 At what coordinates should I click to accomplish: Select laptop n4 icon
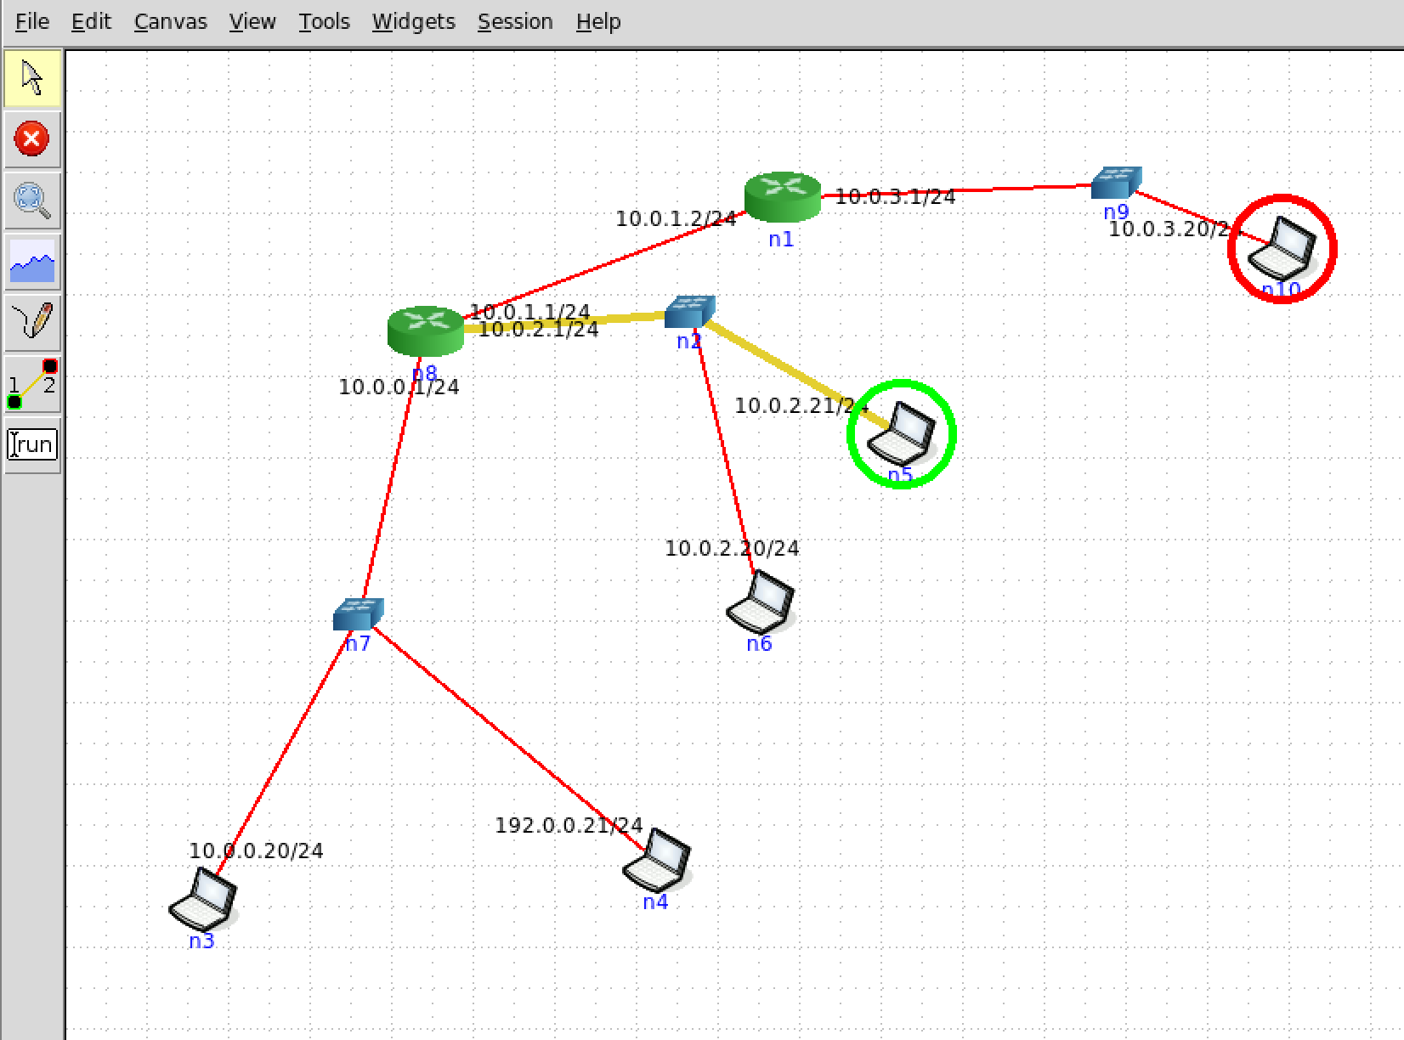tap(657, 860)
